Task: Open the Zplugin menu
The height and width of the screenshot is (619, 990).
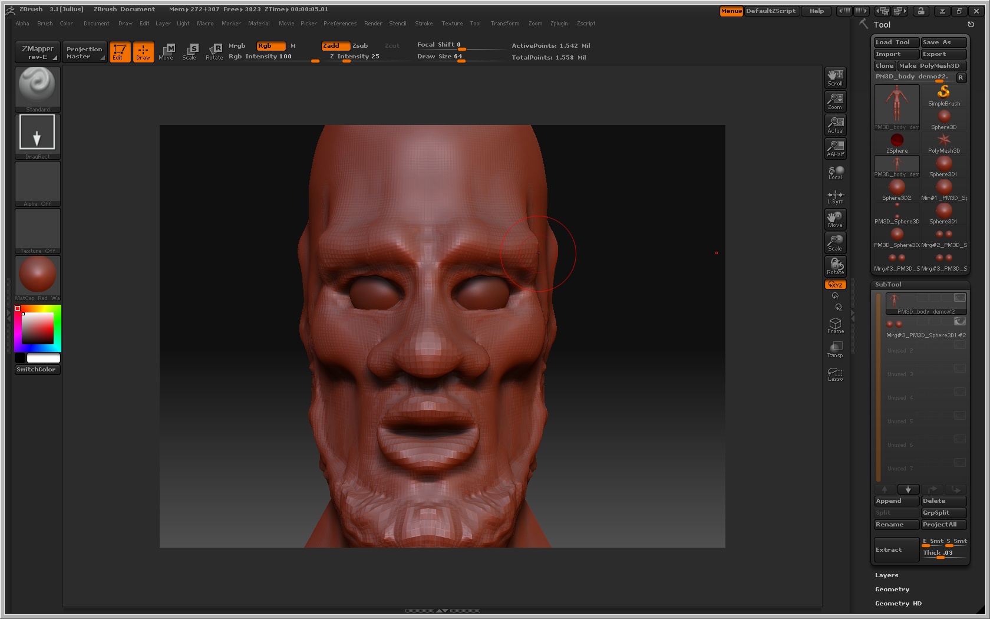Action: coord(559,24)
